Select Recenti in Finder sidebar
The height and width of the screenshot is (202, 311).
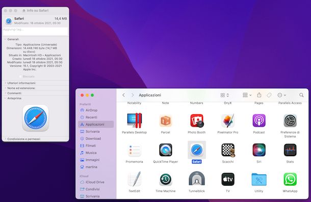[96, 117]
